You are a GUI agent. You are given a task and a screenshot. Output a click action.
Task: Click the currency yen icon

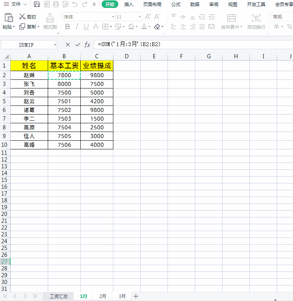[x=276, y=26]
